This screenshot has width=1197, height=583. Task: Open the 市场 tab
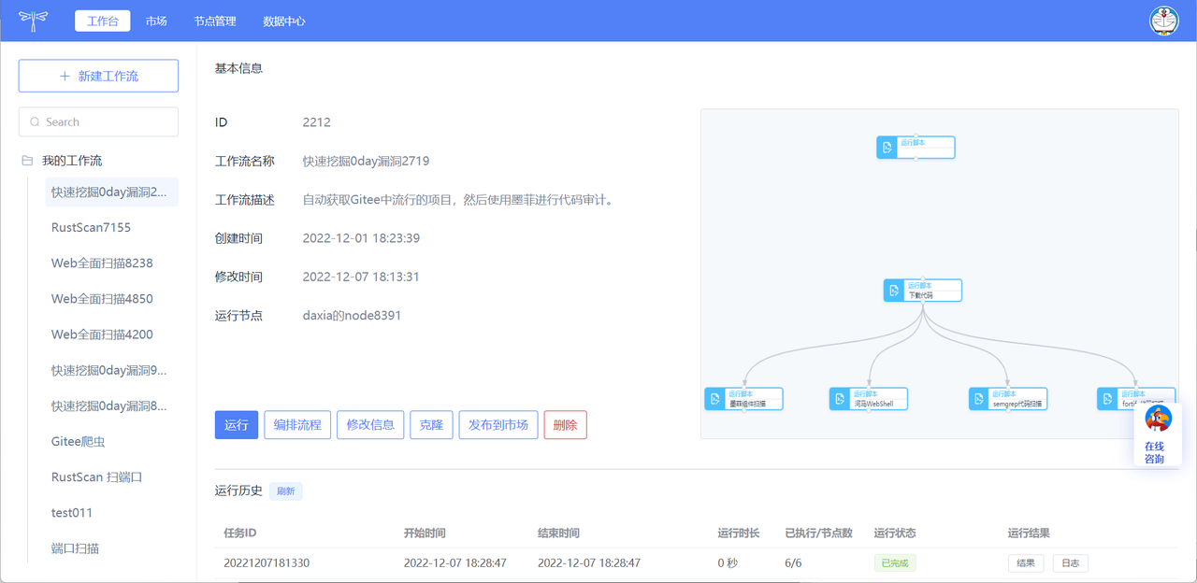pyautogui.click(x=156, y=21)
